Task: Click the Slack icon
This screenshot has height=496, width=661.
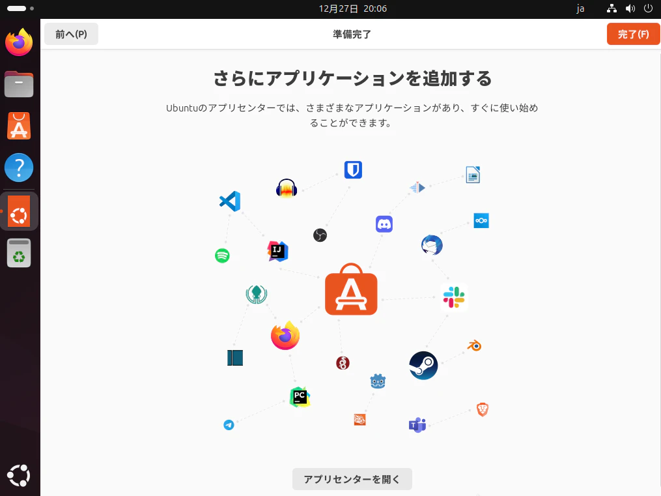Action: coord(454,297)
